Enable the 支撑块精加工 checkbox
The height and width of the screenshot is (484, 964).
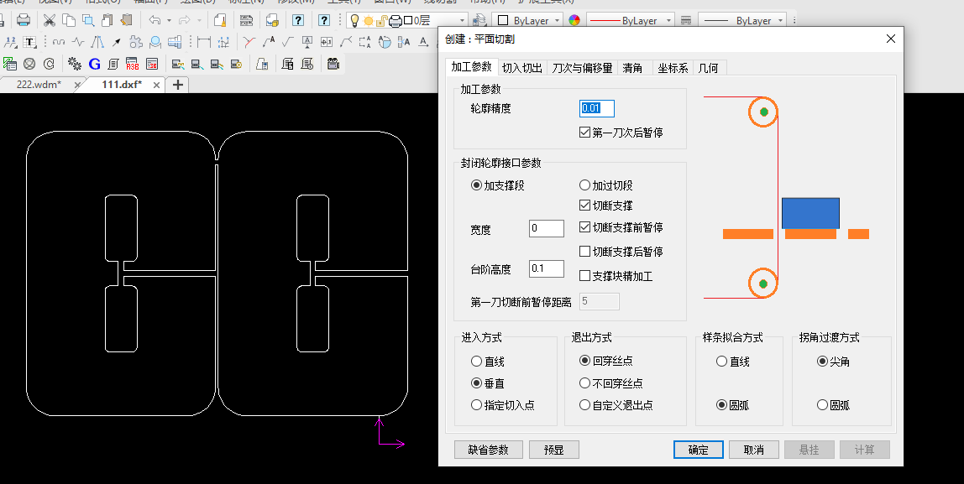pos(585,275)
